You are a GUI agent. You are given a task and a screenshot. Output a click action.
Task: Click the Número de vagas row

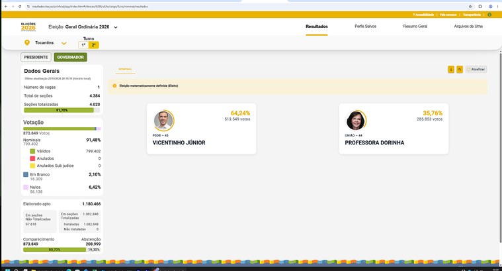tap(62, 87)
